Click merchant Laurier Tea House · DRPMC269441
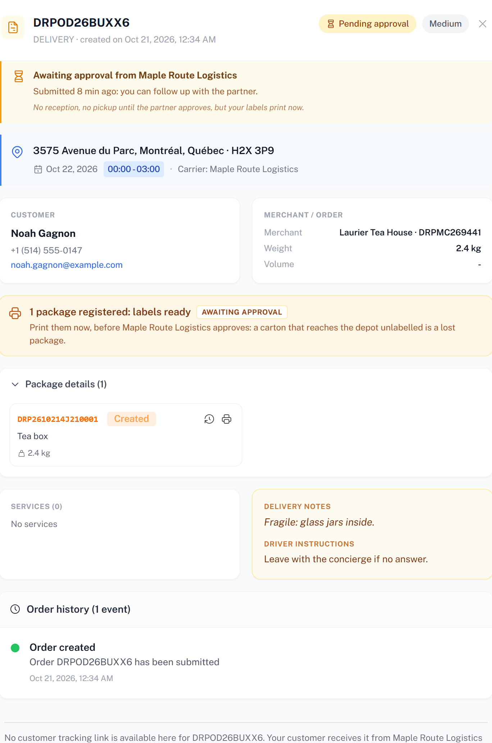This screenshot has width=492, height=743. click(410, 233)
